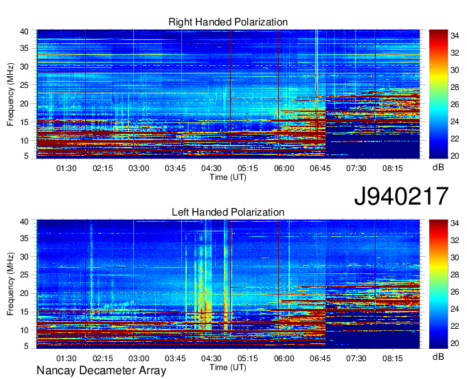Screen dimensions: 467x379
Task: Click the "03:45" time tick on the upper panel
Action: [175, 168]
